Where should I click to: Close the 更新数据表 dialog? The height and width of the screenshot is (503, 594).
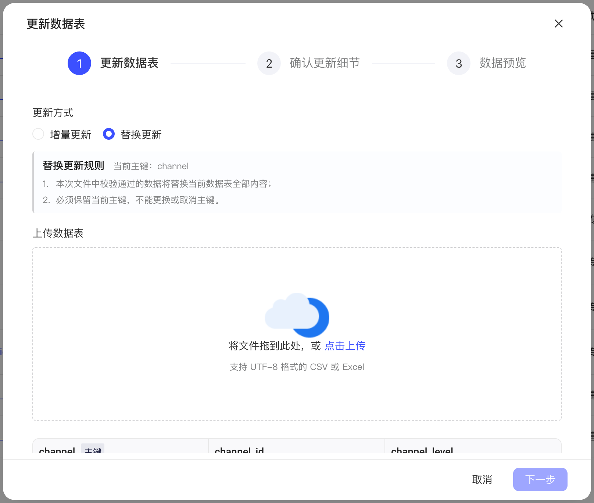point(558,24)
